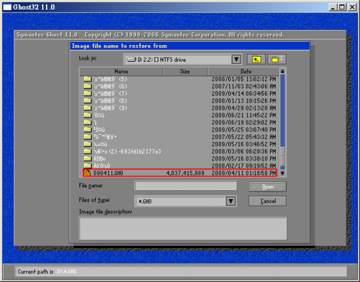The image size is (360, 282).
Task: Close the Ghost32 11.0 window
Action: pos(352,7)
